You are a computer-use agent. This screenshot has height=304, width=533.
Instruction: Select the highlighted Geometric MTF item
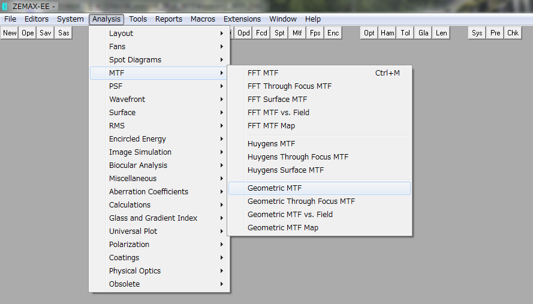click(320, 188)
